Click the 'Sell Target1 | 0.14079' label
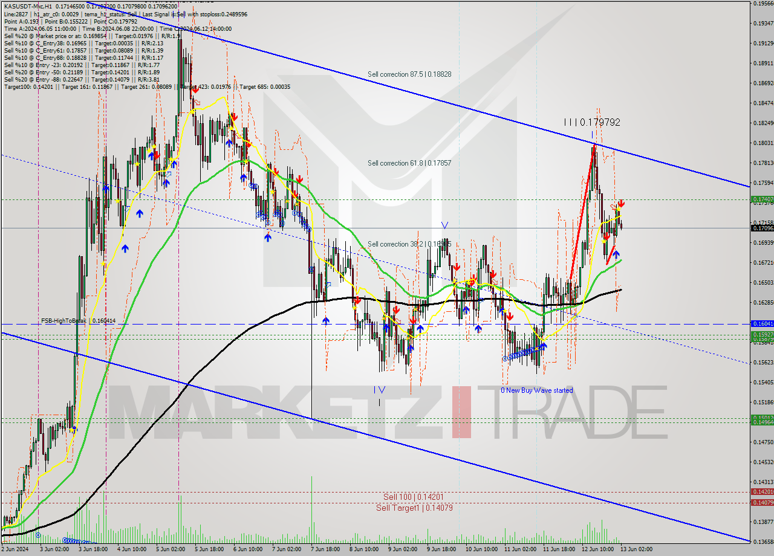Image resolution: width=774 pixels, height=556 pixels. (x=414, y=508)
